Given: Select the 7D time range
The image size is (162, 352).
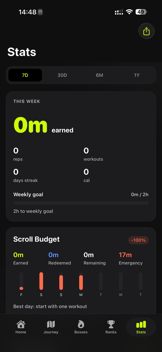Looking at the screenshot, I should pyautogui.click(x=25, y=75).
